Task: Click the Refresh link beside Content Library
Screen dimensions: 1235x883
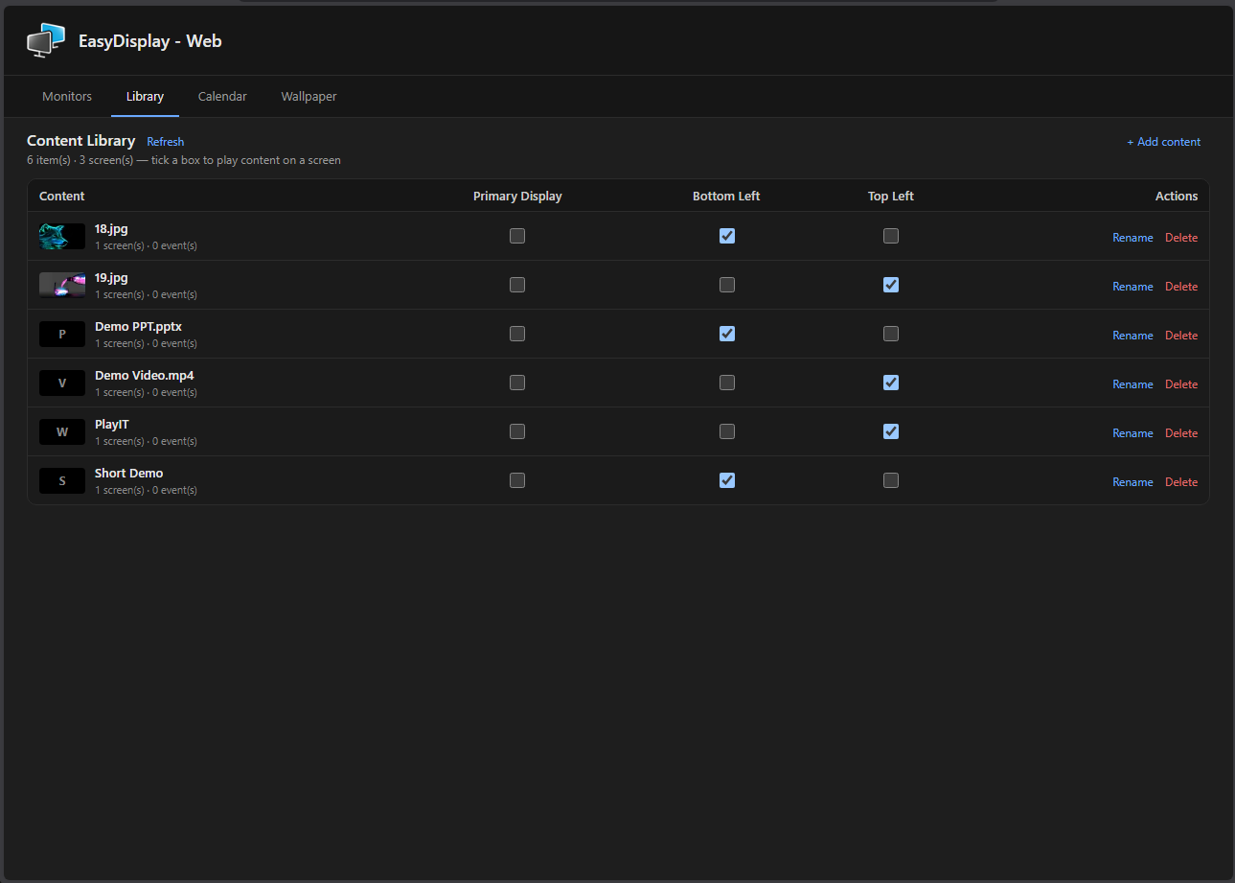Action: pos(166,142)
